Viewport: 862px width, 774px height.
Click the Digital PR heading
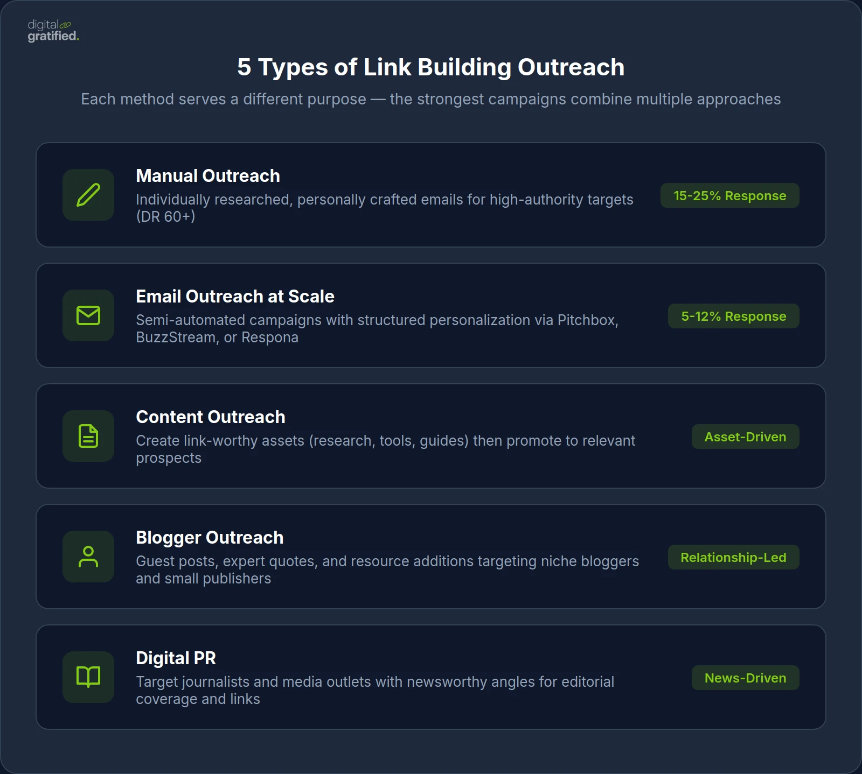(176, 658)
